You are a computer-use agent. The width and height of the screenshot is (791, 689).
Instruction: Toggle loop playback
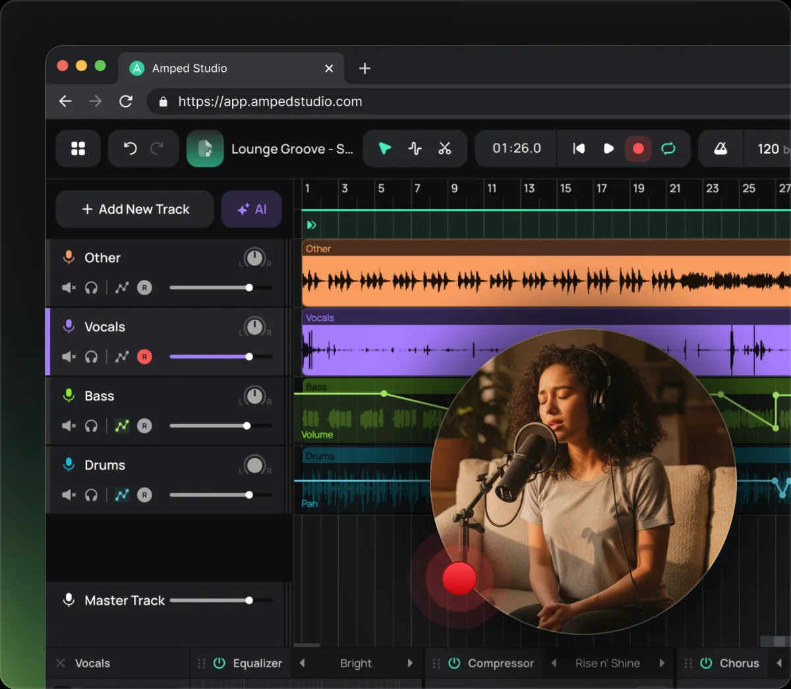668,148
